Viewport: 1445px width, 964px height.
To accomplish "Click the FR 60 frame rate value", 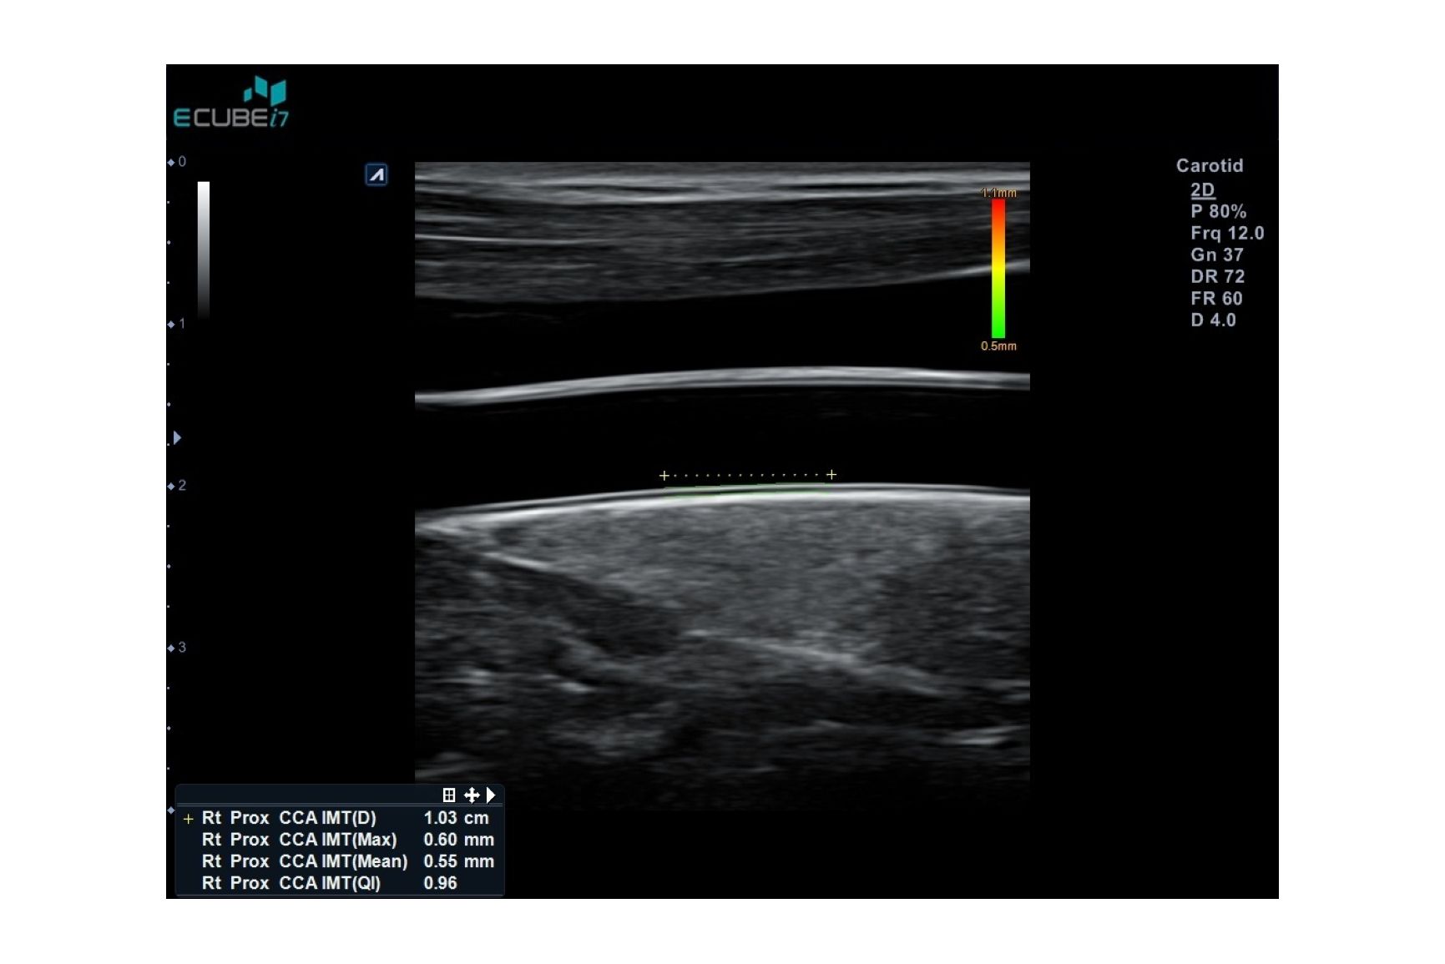I will tap(1216, 298).
